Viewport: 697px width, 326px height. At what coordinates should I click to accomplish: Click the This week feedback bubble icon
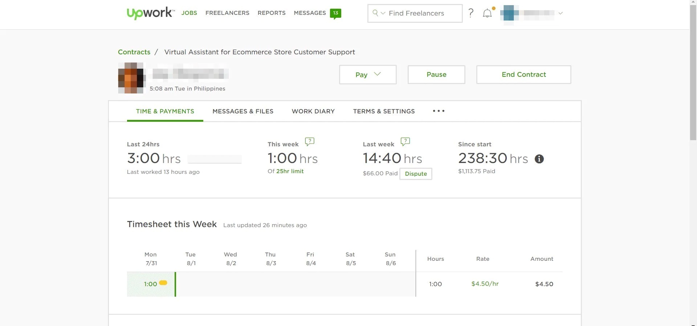click(310, 142)
